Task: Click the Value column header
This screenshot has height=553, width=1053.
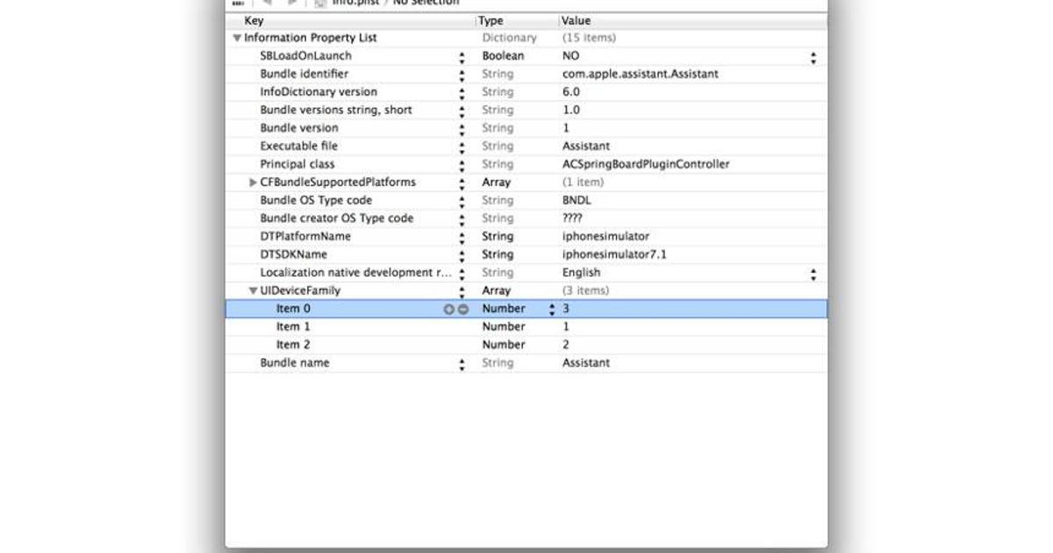Action: [684, 20]
